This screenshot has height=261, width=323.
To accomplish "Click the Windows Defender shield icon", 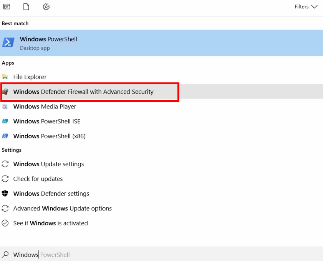I will (x=5, y=194).
